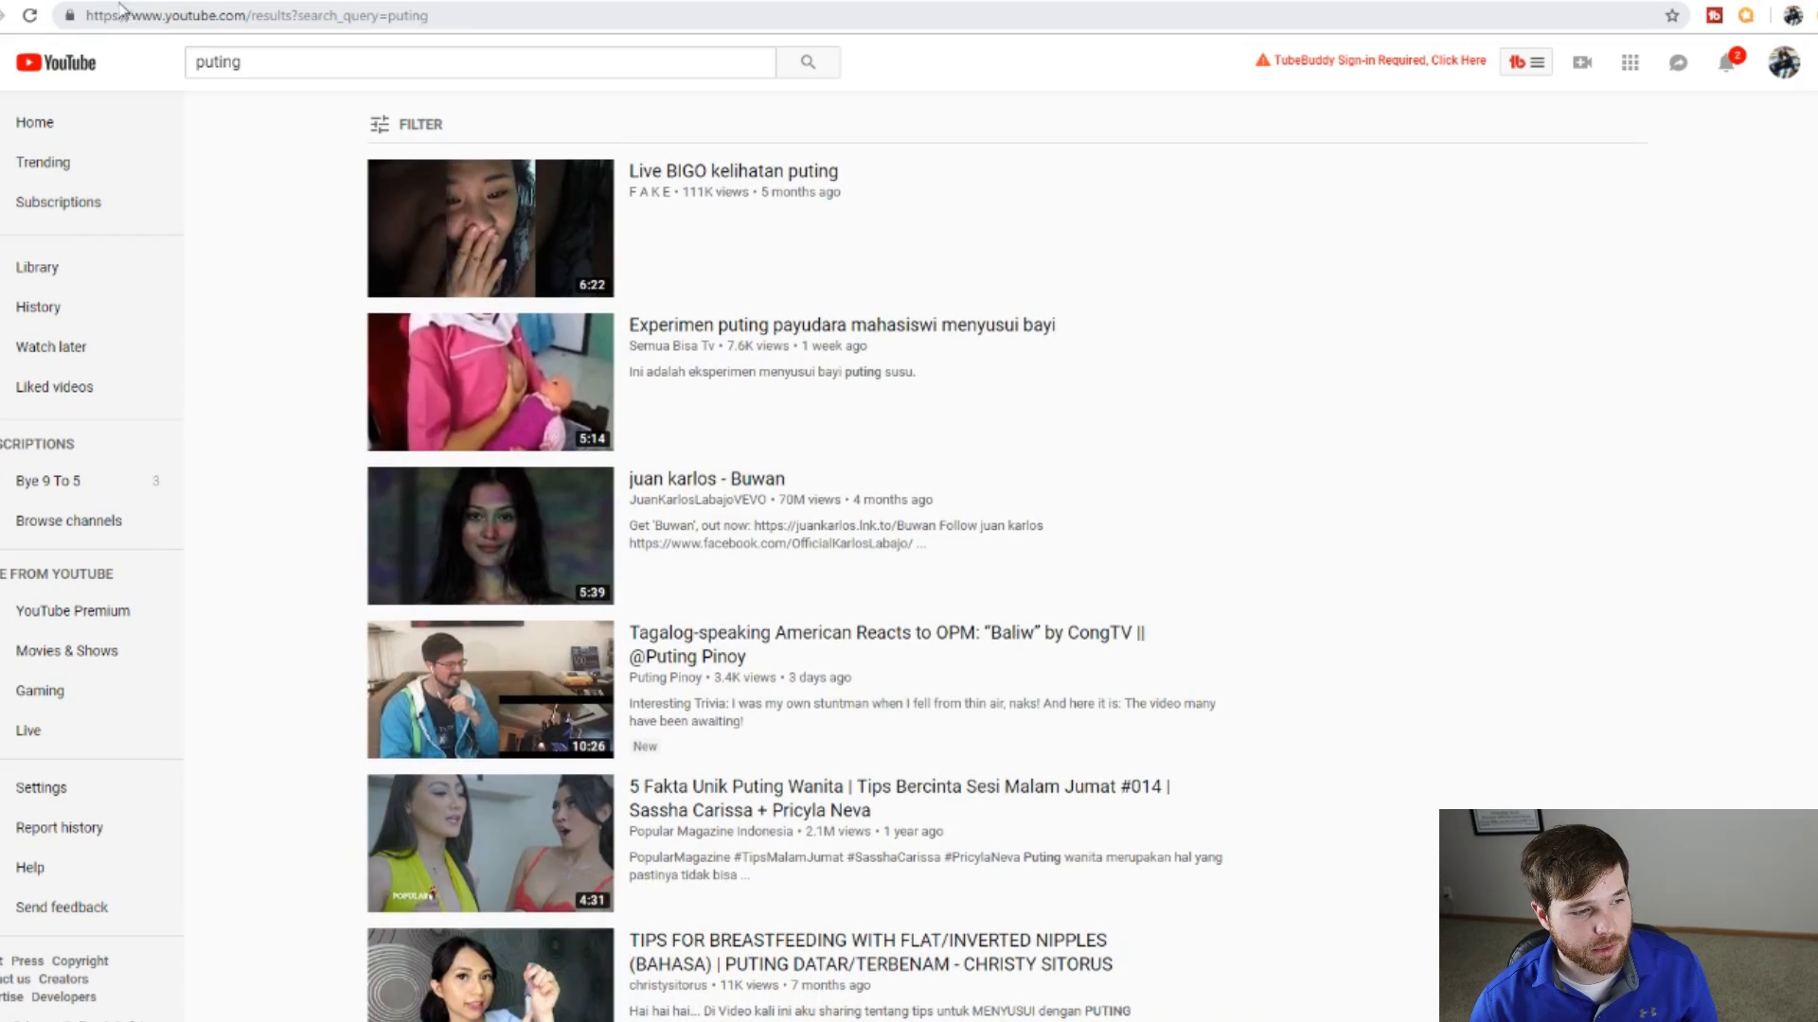Open the account avatar menu
Viewport: 1818px width, 1022px height.
tap(1784, 62)
